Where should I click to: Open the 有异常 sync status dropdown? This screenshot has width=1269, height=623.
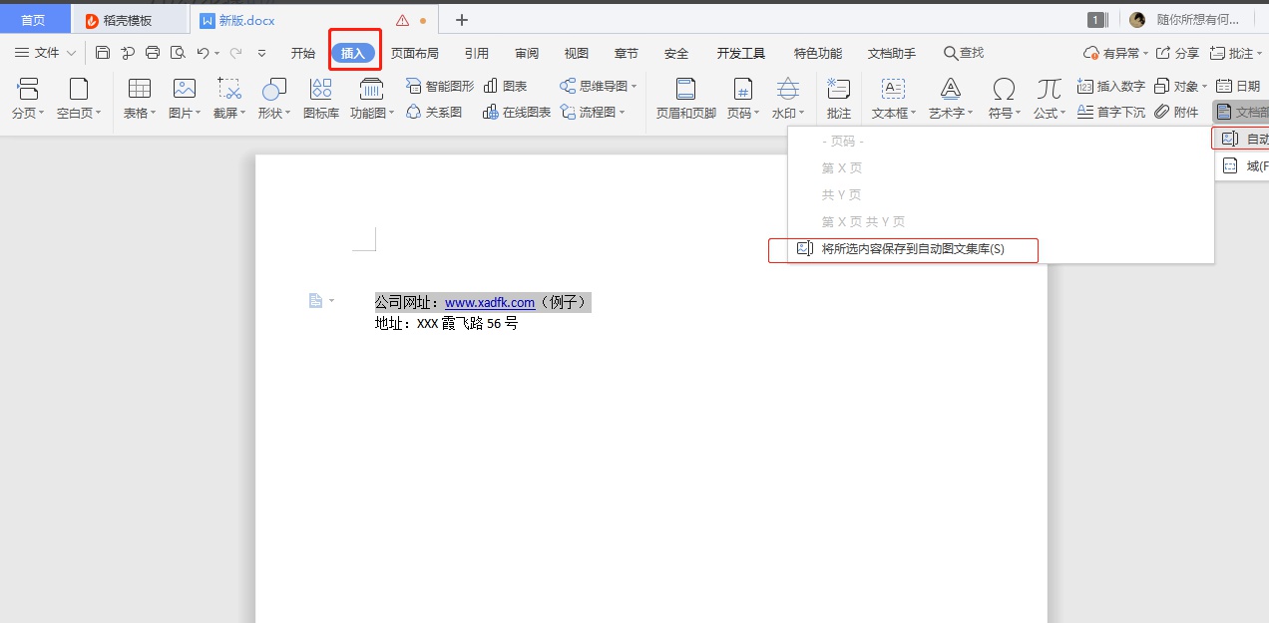[x=1116, y=53]
